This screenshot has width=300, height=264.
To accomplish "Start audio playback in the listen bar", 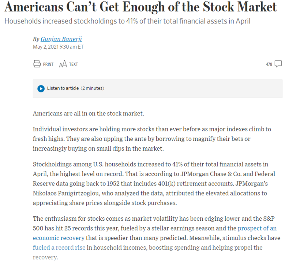I will [41, 88].
